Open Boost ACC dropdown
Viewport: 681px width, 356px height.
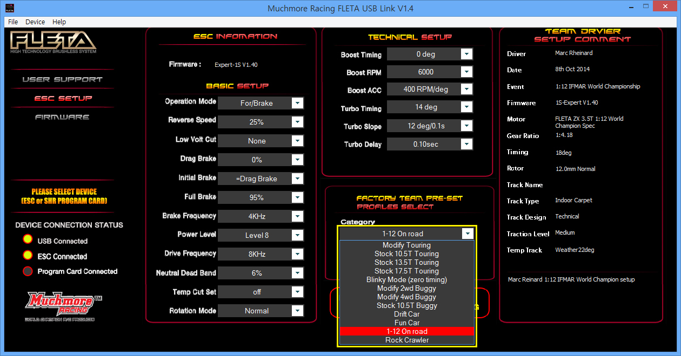click(466, 89)
